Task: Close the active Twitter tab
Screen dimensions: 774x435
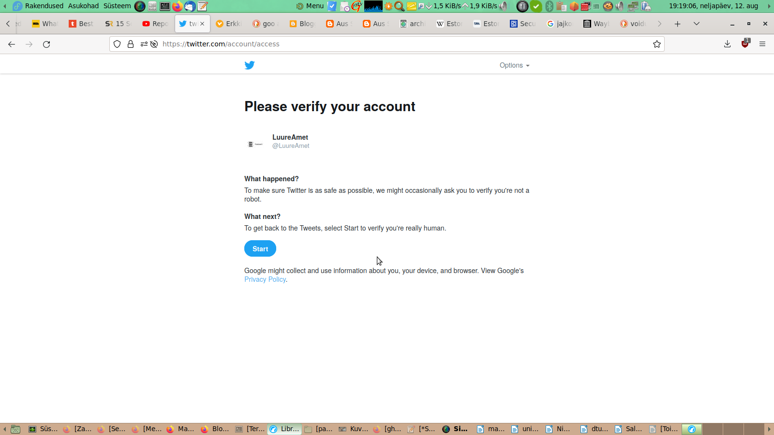Action: (x=202, y=24)
